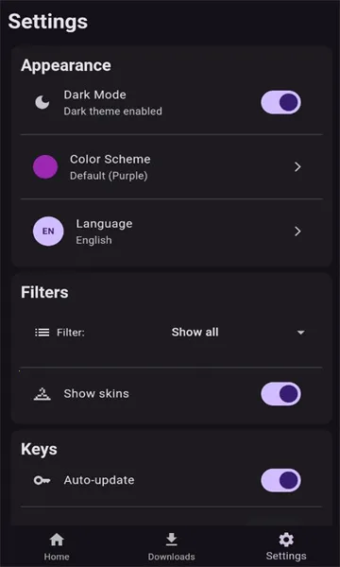The height and width of the screenshot is (567, 340).
Task: Open the Color Scheme Default (Purple) row
Action: point(172,166)
